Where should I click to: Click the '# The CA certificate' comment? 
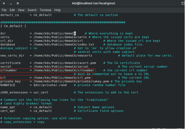122,63
